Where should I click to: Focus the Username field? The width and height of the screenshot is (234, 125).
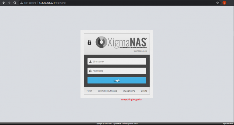click(117, 61)
